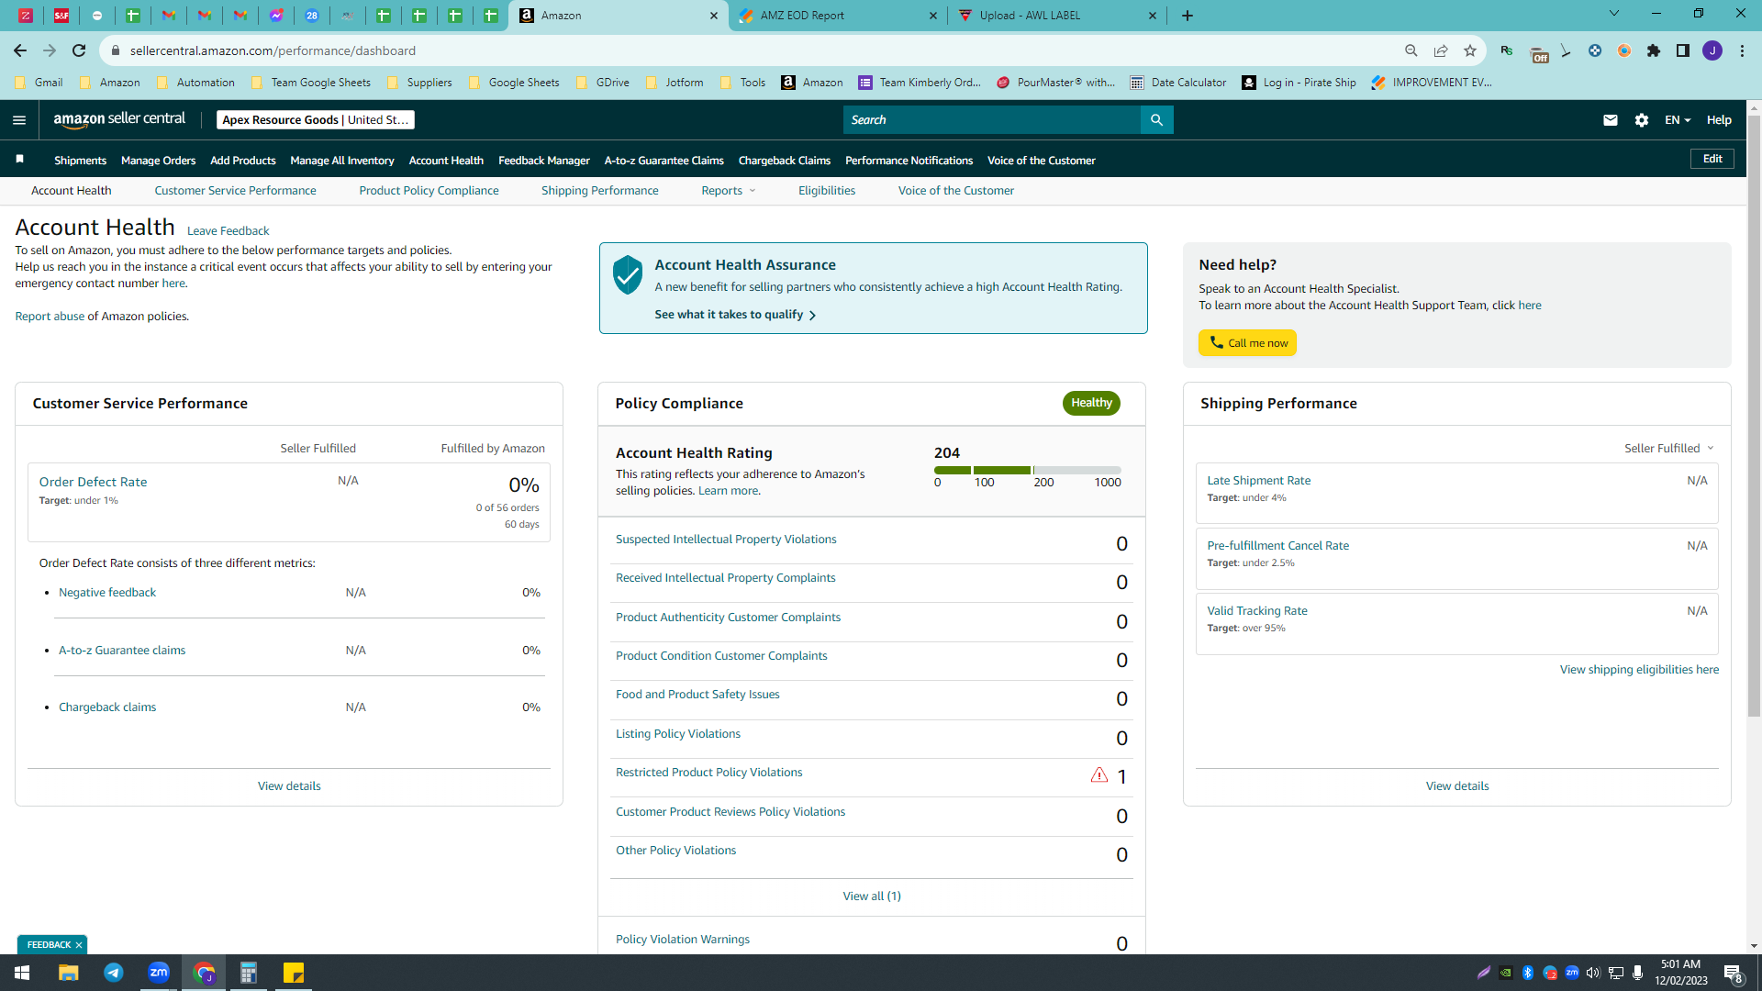Viewport: 1762px width, 991px height.
Task: Open File Explorer from the taskbar
Action: [x=69, y=973]
